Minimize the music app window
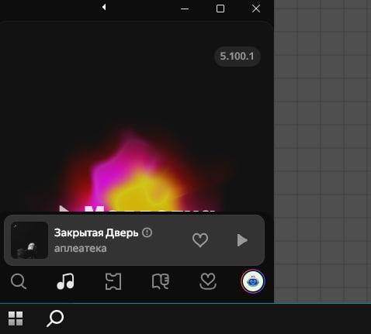Screen dimensions: 371x334 click(x=185, y=9)
